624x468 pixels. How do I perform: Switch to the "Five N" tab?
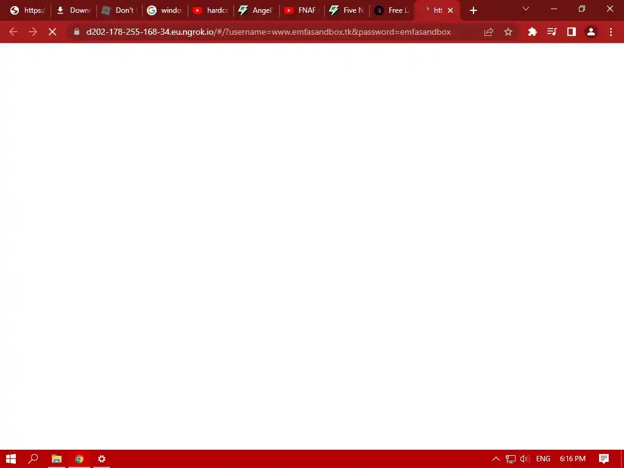(347, 10)
